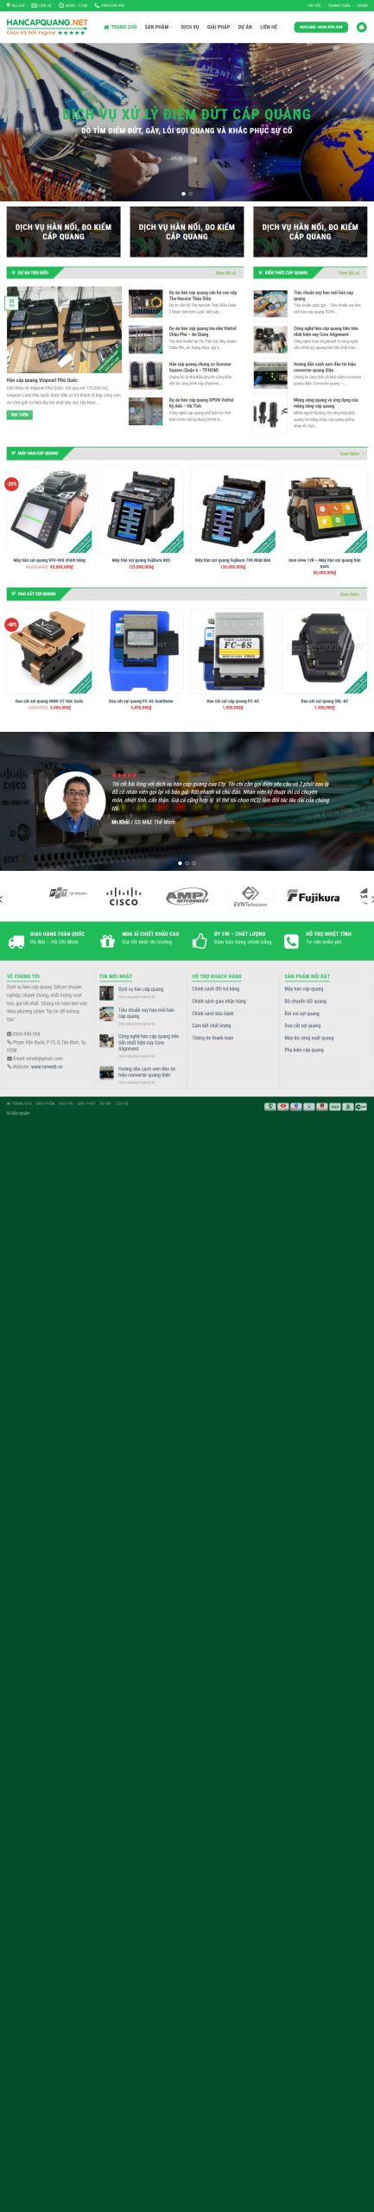The image size is (374, 2212).
Task: Click the EVNTelecom brand logo
Action: 250,896
